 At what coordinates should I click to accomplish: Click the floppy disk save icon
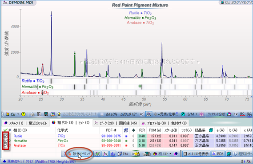pos(46,114)
